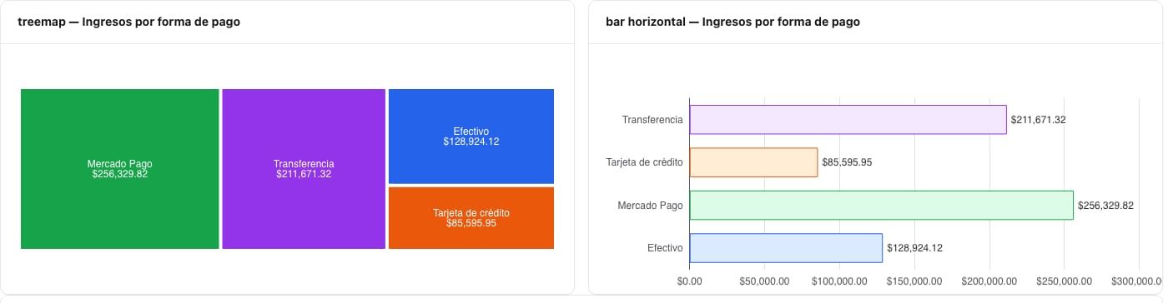Image resolution: width=1173 pixels, height=303 pixels.
Task: Click the $256,329.82 bar value label
Action: point(1105,206)
